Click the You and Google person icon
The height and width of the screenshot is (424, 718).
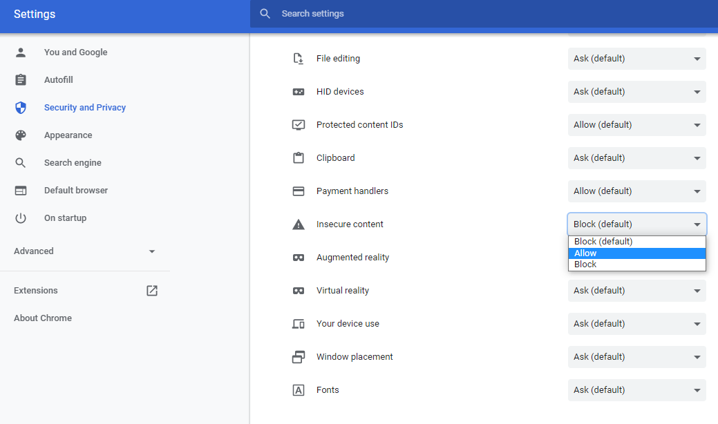pyautogui.click(x=21, y=52)
